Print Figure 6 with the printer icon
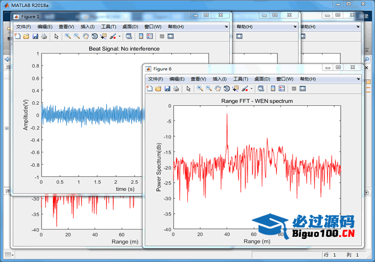The height and width of the screenshot is (262, 375). click(x=176, y=89)
